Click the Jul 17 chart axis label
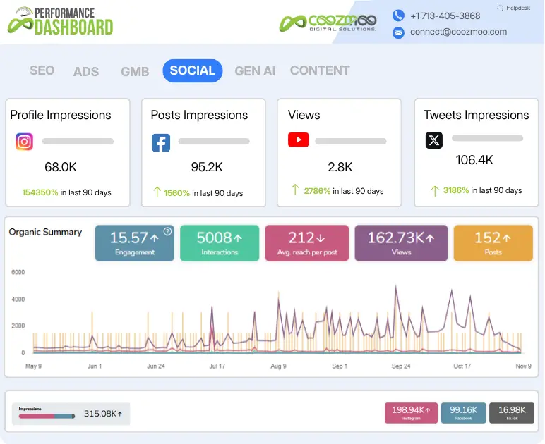 coord(217,366)
